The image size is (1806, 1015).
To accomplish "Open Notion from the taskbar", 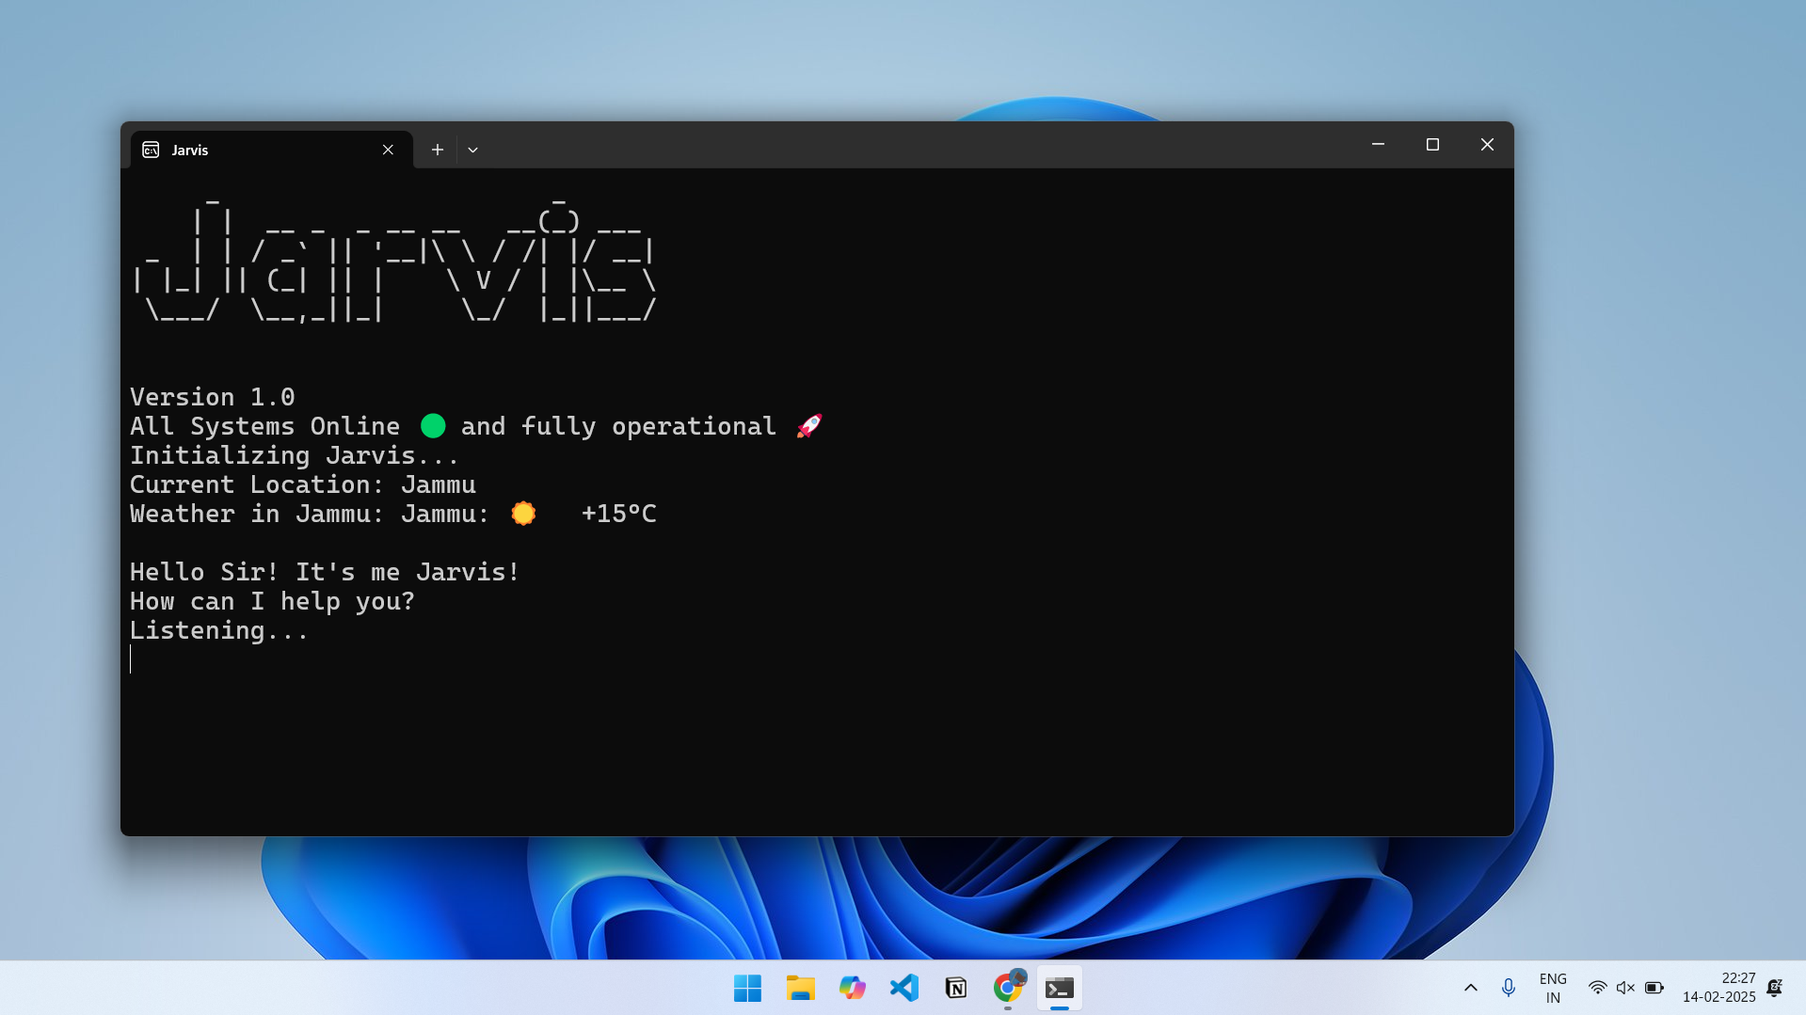I will (x=955, y=988).
